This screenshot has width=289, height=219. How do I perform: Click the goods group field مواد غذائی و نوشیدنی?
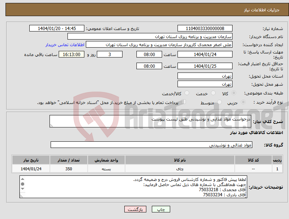click(x=151, y=145)
